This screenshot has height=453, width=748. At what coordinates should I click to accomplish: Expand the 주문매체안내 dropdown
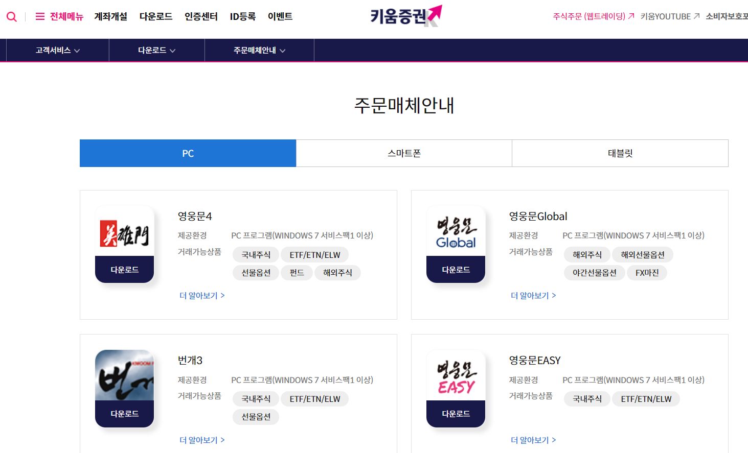pyautogui.click(x=259, y=50)
